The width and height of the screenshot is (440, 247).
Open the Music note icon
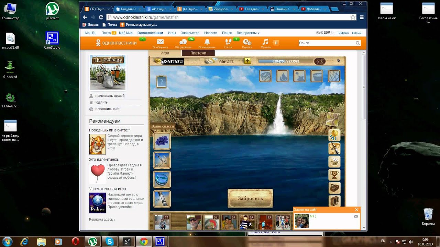tap(265, 43)
